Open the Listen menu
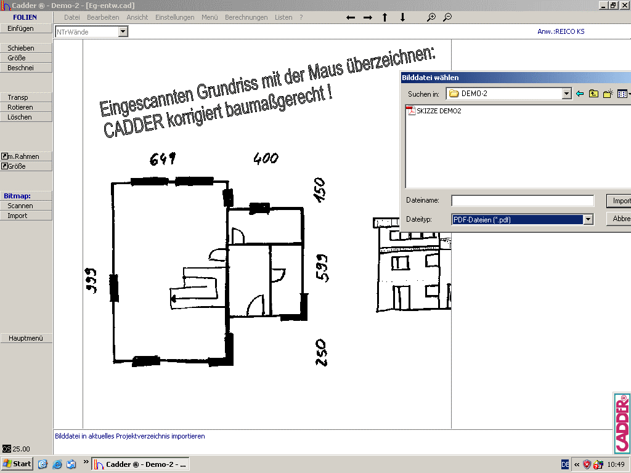Screen dimensions: 631x473 [283, 17]
